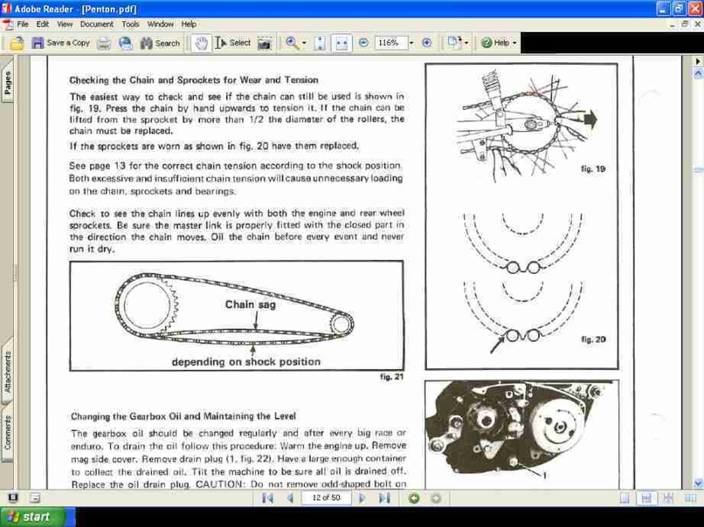Zoom out of the page
704x527 pixels.
click(363, 43)
